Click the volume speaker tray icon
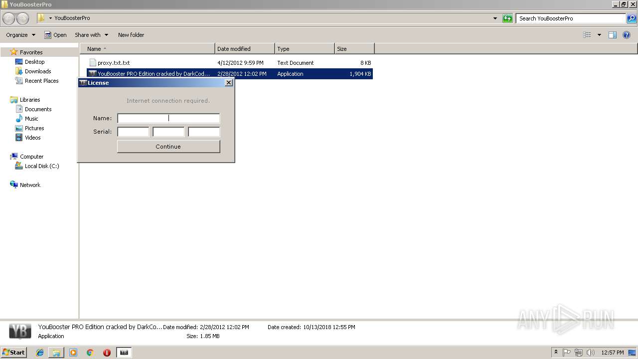 click(590, 353)
